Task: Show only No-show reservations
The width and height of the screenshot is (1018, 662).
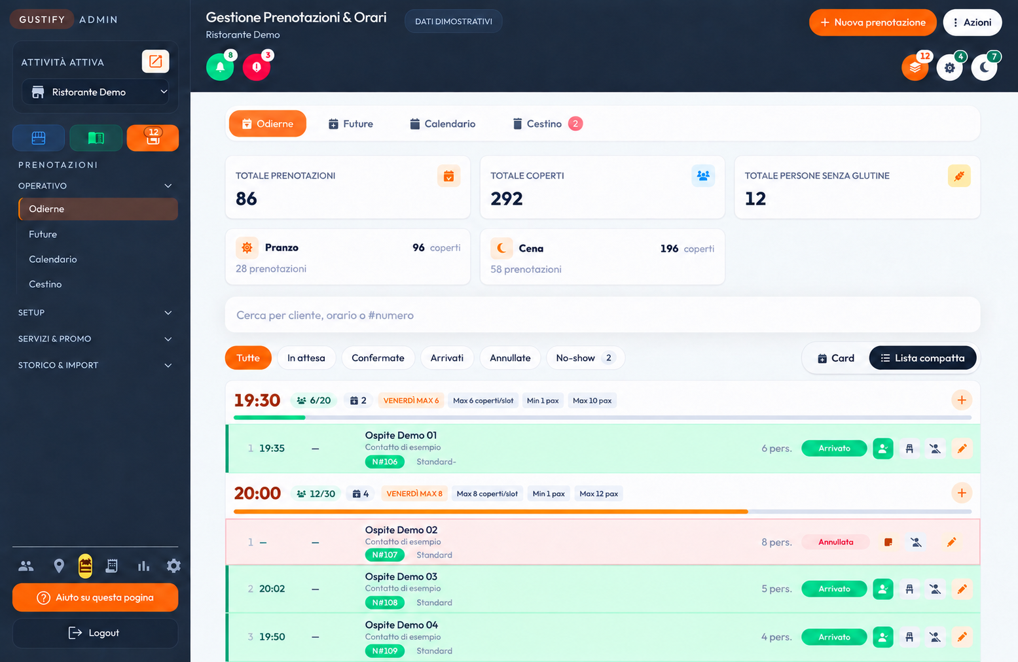Action: click(x=585, y=358)
